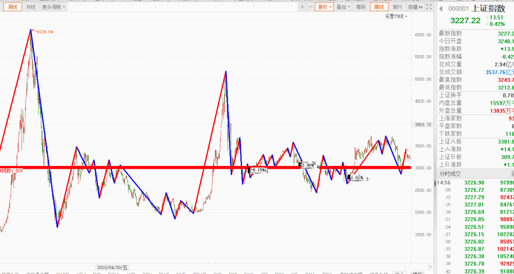The image size is (514, 274).
Task: Click the 3903.72 price axis label
Action: point(422,125)
